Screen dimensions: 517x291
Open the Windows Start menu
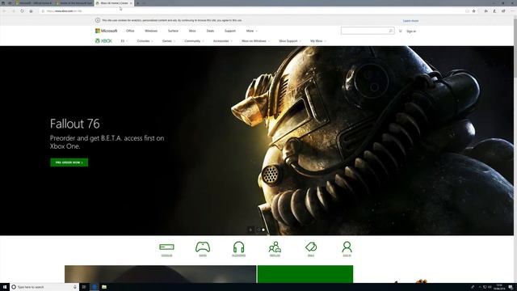click(x=5, y=287)
